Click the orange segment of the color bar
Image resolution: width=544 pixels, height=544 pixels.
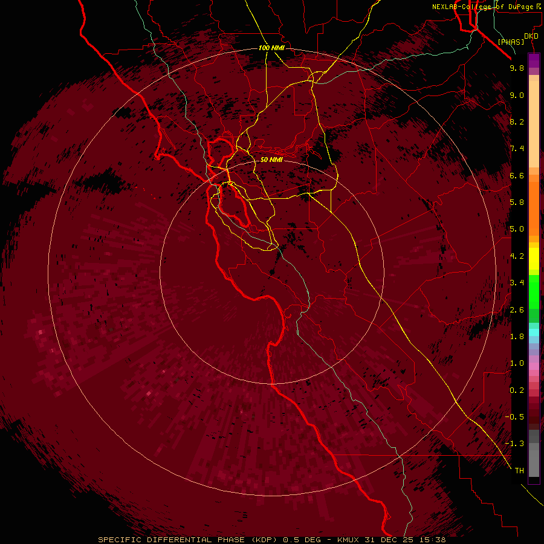pyautogui.click(x=534, y=209)
